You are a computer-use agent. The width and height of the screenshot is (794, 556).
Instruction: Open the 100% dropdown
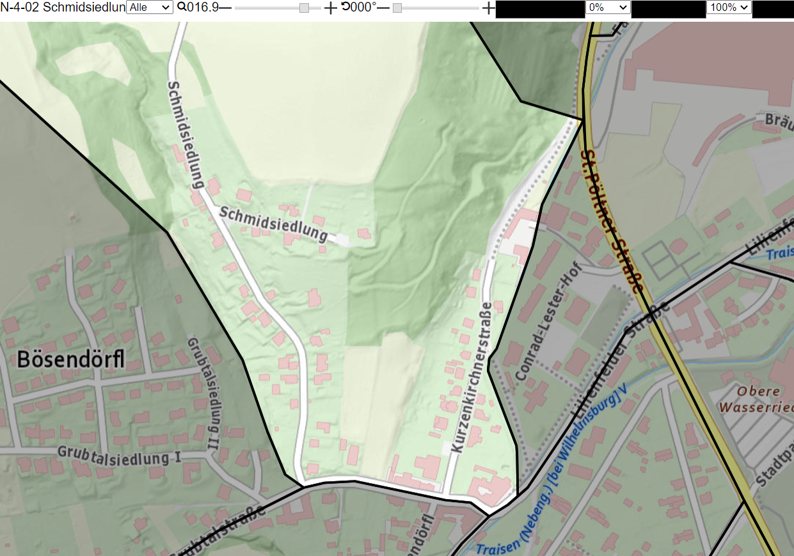pyautogui.click(x=729, y=8)
